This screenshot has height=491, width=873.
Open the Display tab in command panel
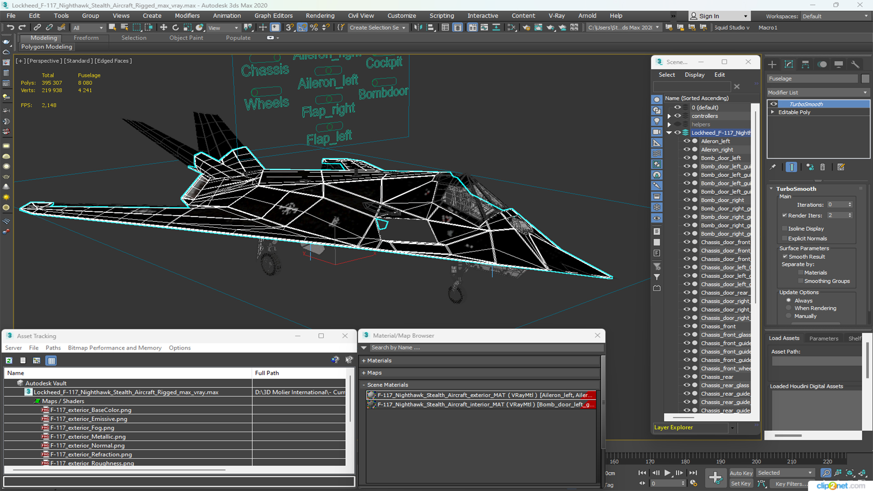coord(838,65)
